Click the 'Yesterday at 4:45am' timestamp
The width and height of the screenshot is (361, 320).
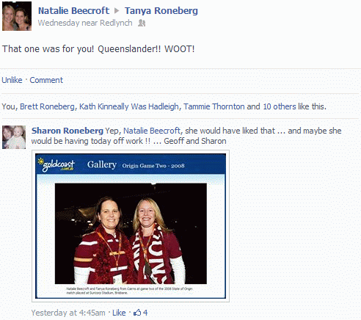pyautogui.click(x=68, y=313)
